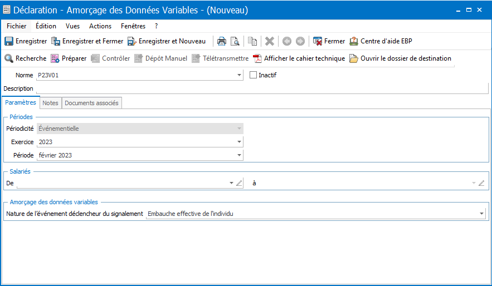
Task: Click into the Description text field
Action: [x=262, y=88]
